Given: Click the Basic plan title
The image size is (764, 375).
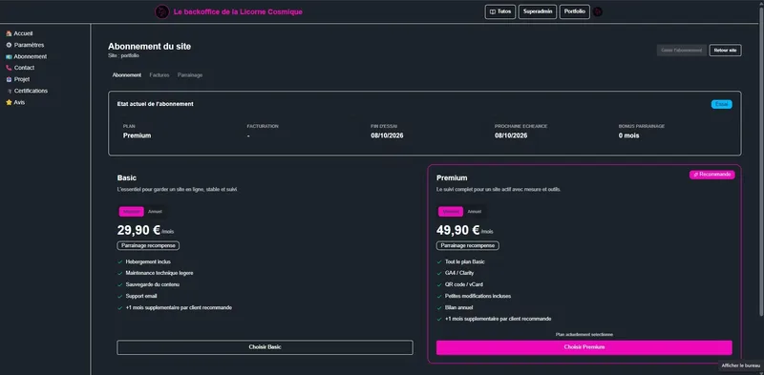Looking at the screenshot, I should coord(127,178).
